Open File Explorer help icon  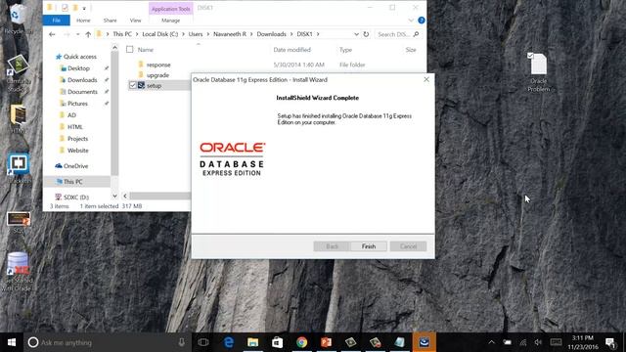(x=422, y=20)
